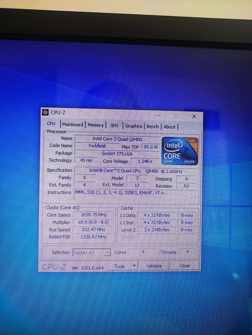Maximize the CPU-Z window
Image resolution: width=252 pixels, height=335 pixels.
pos(176,116)
